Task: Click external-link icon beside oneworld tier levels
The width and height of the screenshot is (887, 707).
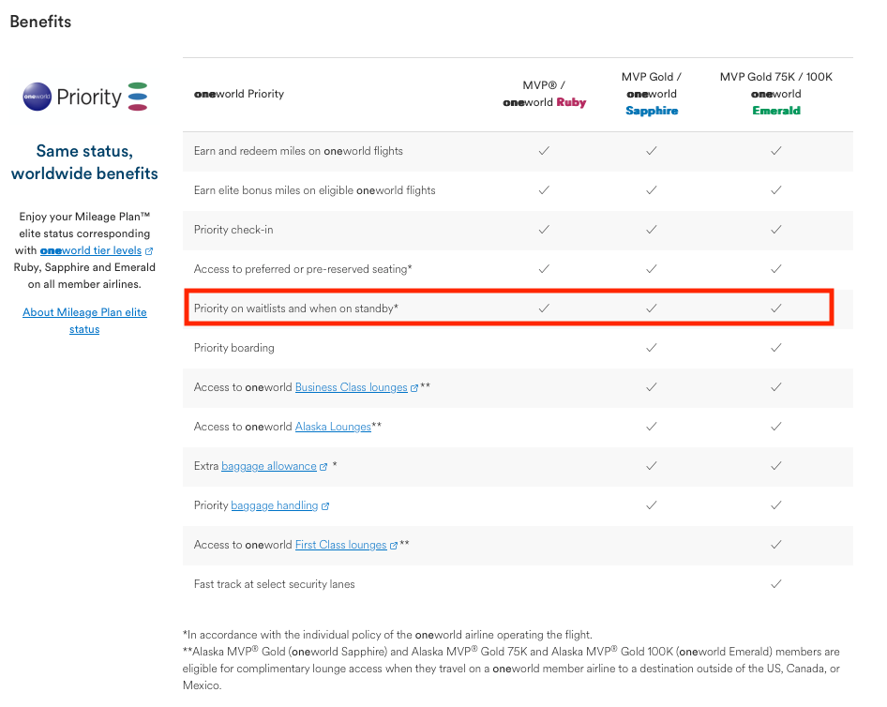Action: click(149, 251)
